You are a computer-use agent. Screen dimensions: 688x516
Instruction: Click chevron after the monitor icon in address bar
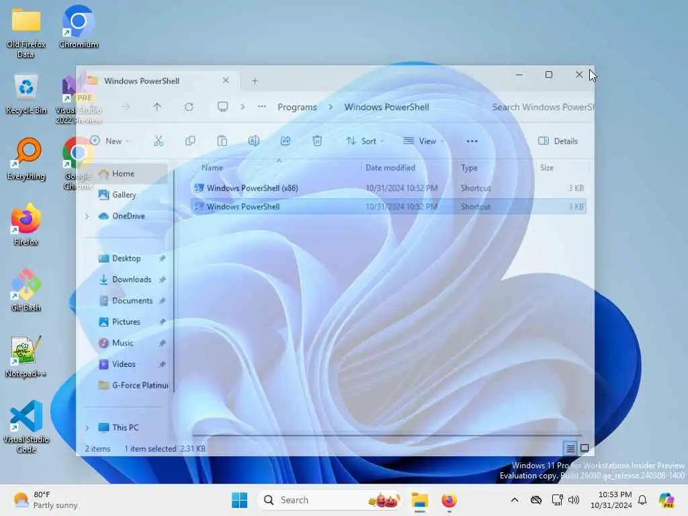(x=243, y=107)
